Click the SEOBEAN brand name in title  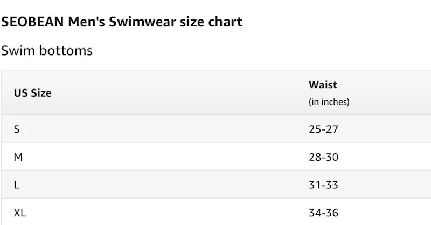32,22
